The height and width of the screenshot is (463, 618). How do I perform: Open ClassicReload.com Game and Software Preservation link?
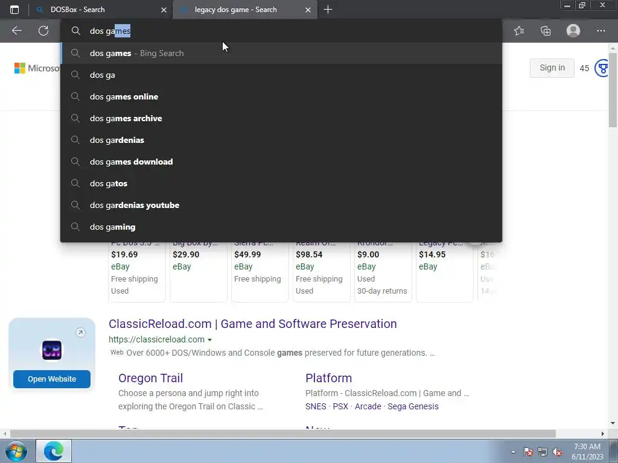click(x=253, y=324)
